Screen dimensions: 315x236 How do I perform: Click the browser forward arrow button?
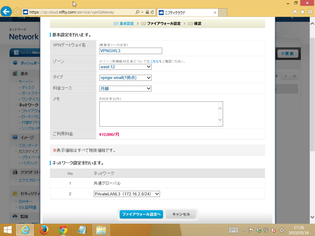tap(17, 12)
